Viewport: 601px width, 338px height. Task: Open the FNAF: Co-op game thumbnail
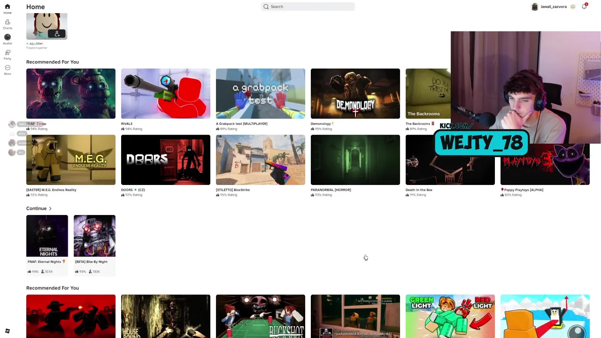coord(71,93)
